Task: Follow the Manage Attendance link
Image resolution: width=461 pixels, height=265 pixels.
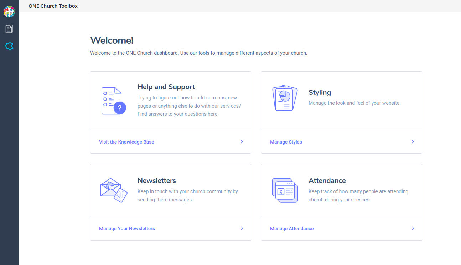Action: [x=292, y=229]
